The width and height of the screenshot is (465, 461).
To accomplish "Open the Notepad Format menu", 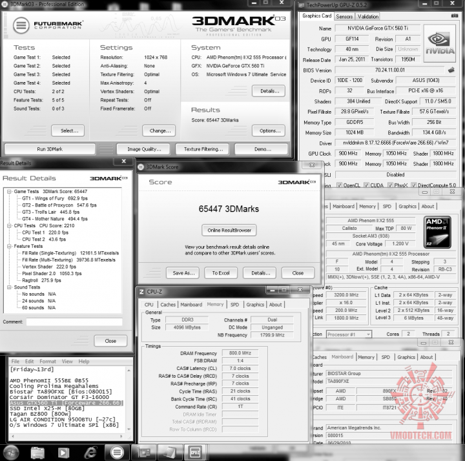I will (x=48, y=362).
